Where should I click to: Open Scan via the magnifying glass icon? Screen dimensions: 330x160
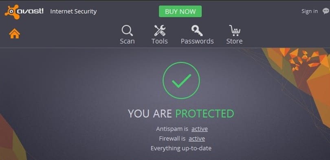coord(127,30)
